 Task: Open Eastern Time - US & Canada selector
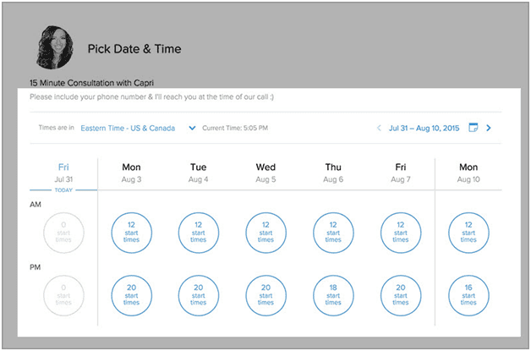click(128, 128)
